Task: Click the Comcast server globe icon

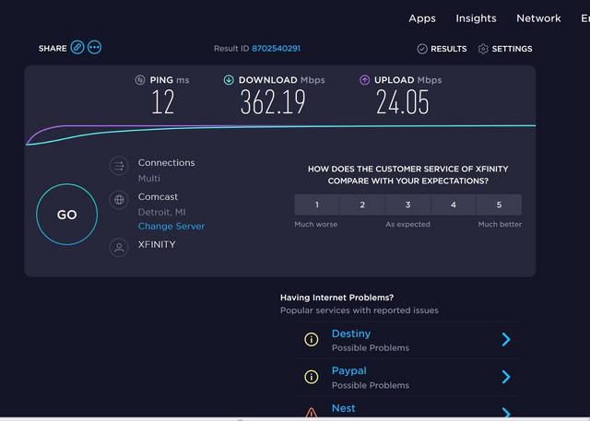Action: (119, 200)
